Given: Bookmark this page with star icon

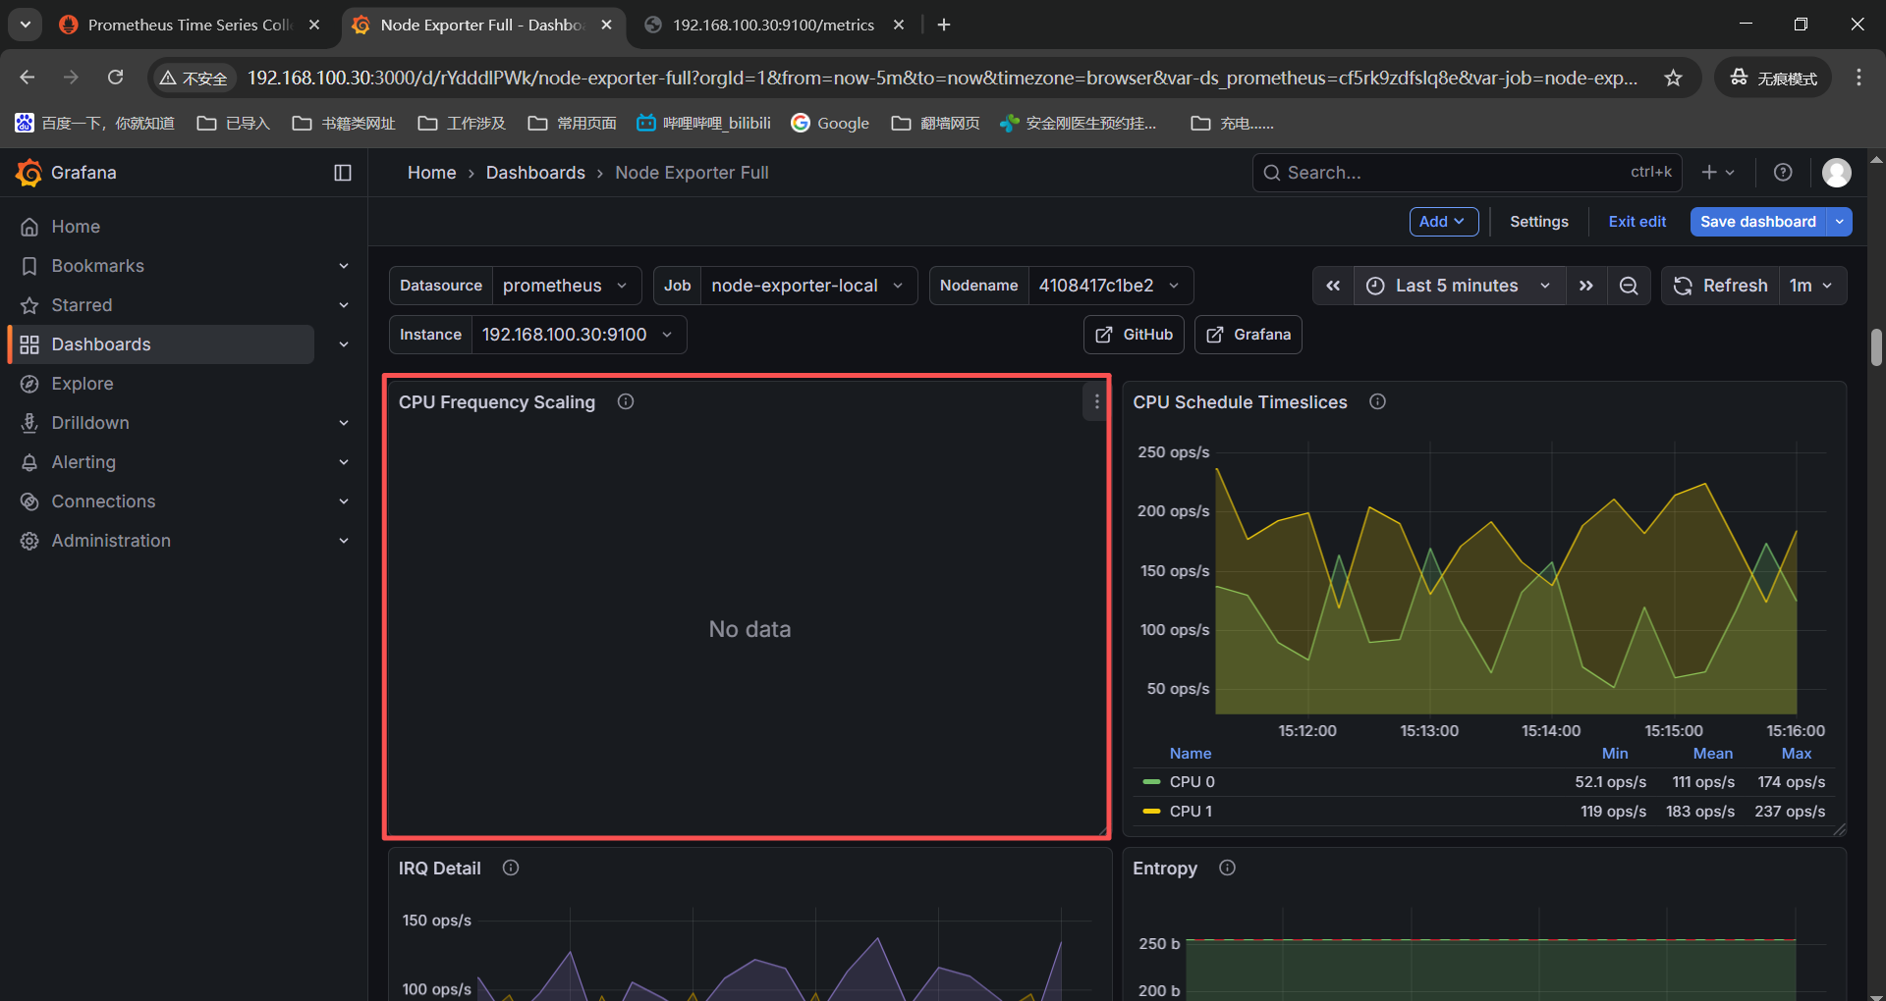Looking at the screenshot, I should (x=1673, y=78).
